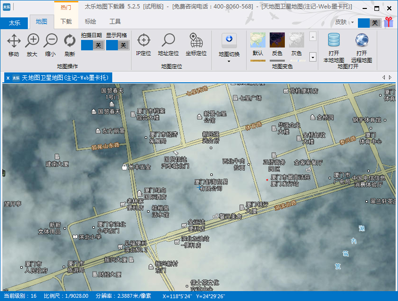Click the 七星西路 road label
The height and width of the screenshot is (301, 398).
click(197, 91)
